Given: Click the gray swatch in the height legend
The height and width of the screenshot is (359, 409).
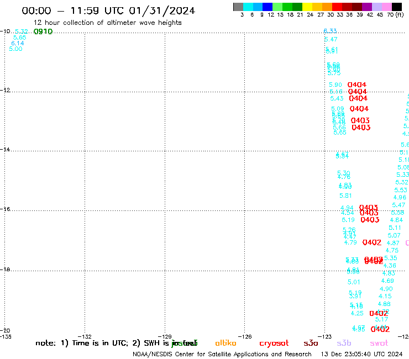Looking at the screenshot, I should click(238, 7).
